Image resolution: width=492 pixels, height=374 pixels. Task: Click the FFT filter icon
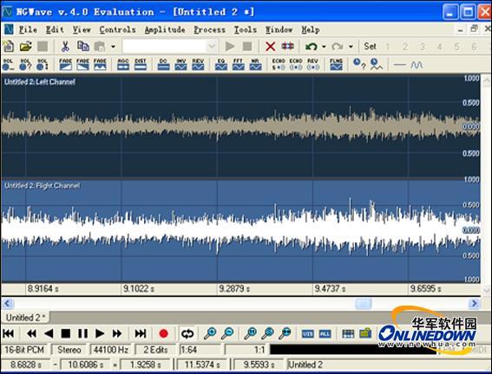tap(239, 64)
